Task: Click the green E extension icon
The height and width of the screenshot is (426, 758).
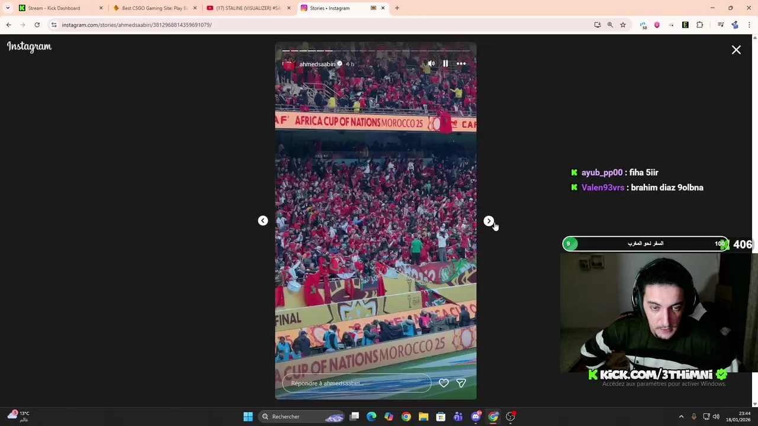Action: [685, 25]
